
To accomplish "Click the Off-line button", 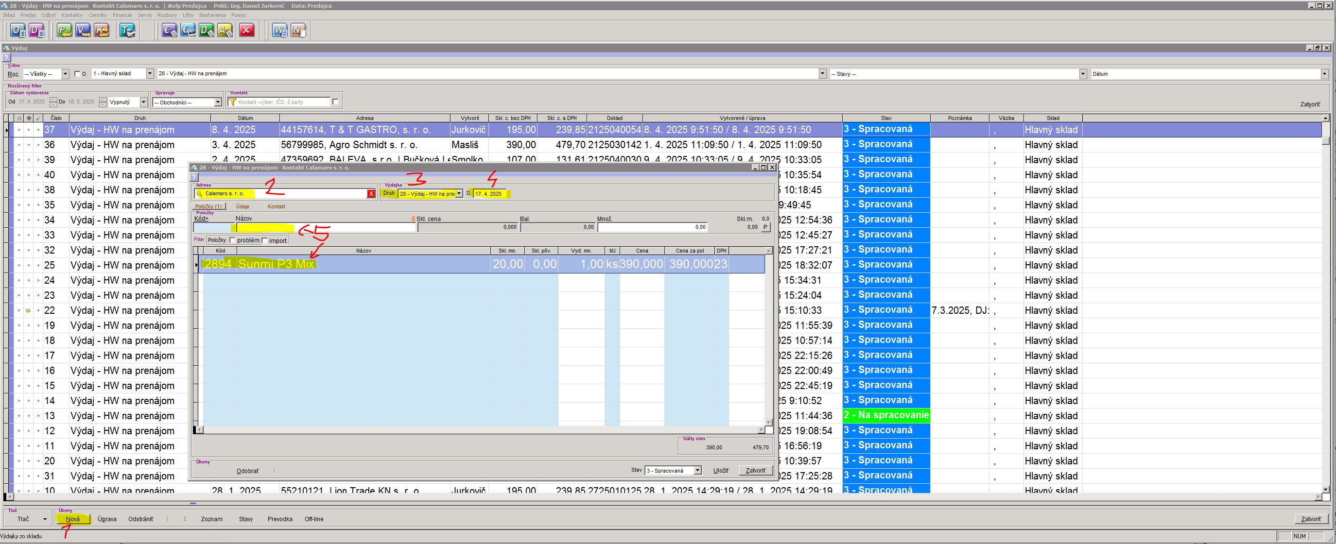I will point(314,519).
